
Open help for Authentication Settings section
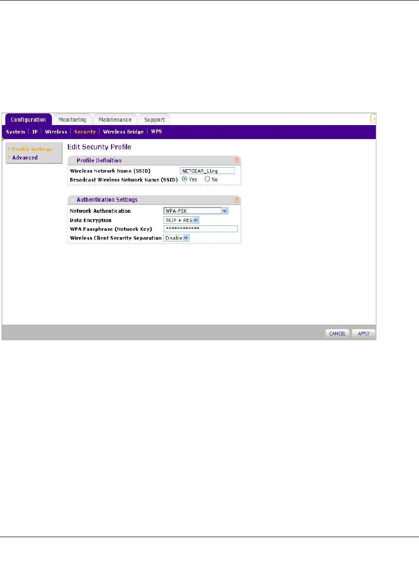click(x=237, y=200)
